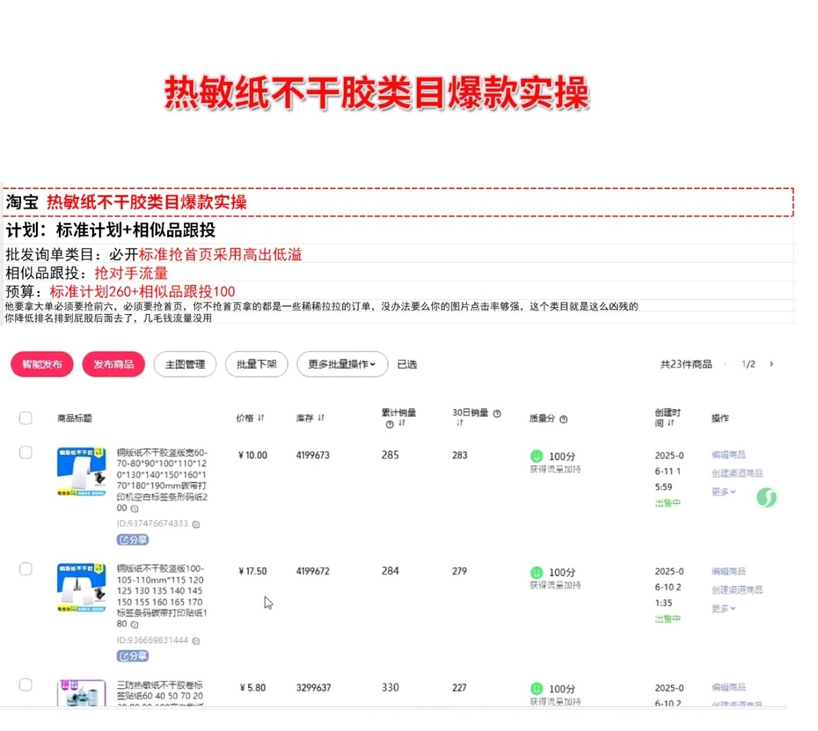Click price ¥17.50
The height and width of the screenshot is (731, 818).
253,571
